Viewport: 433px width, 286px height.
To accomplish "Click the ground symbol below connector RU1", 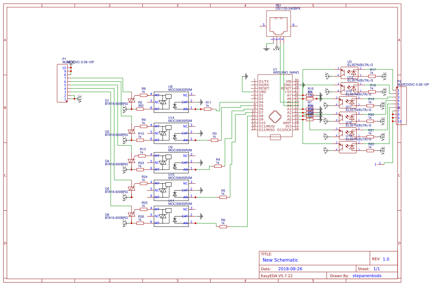I will (x=266, y=48).
